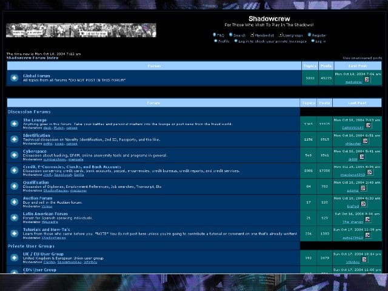The image size is (388, 291).
Task: Click the Global Forum folder icon
Action: coord(15,78)
